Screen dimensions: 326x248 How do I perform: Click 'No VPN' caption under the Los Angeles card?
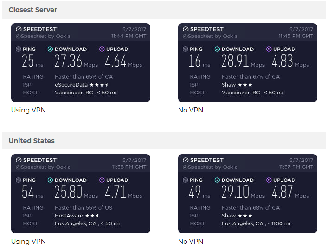pos(191,242)
